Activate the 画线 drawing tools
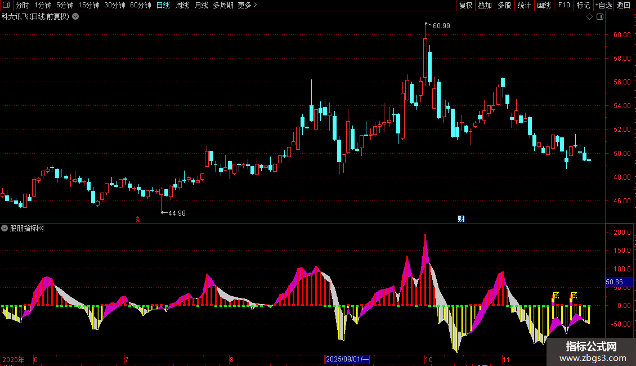 544,5
